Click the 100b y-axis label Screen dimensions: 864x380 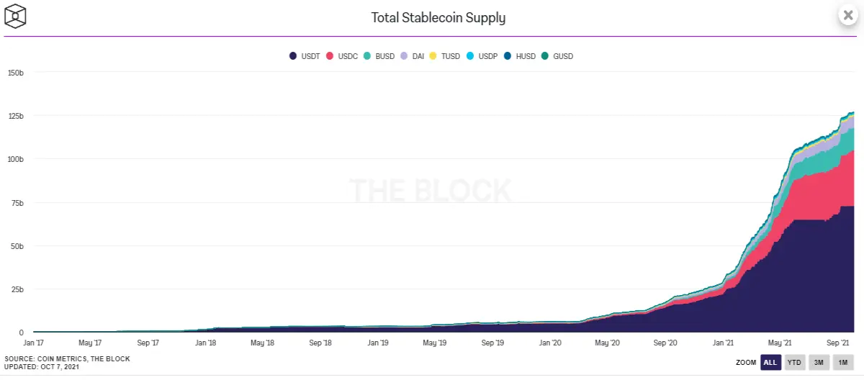tap(17, 159)
